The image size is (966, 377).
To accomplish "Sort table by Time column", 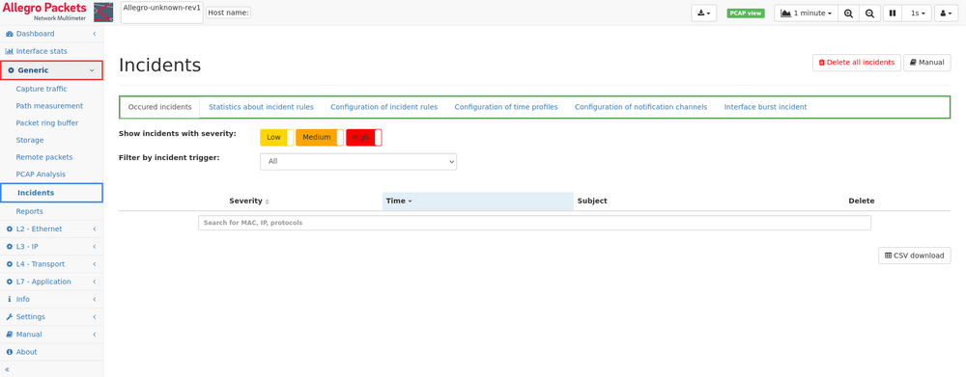I will pyautogui.click(x=477, y=202).
